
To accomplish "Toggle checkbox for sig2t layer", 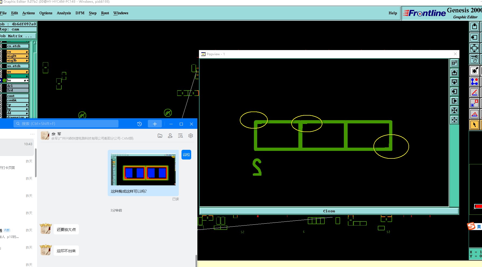I will 1,56.
